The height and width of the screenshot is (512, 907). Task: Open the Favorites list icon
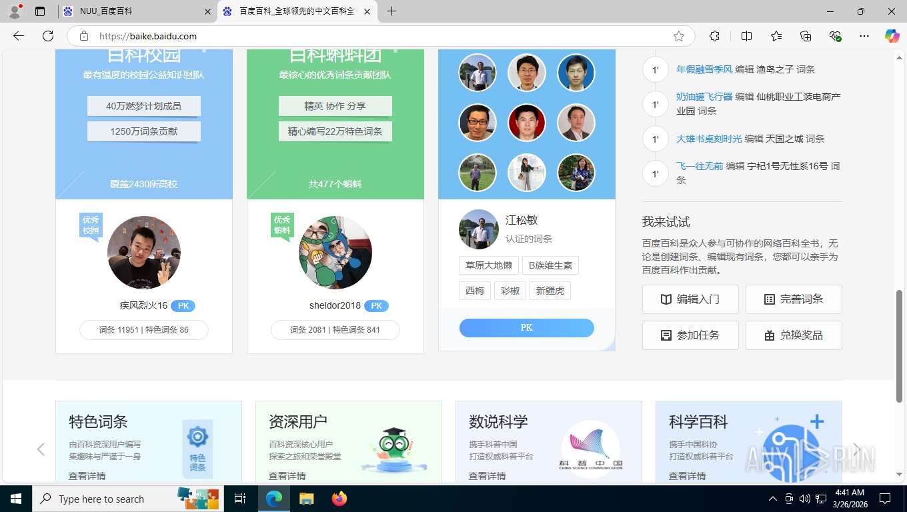coord(776,36)
